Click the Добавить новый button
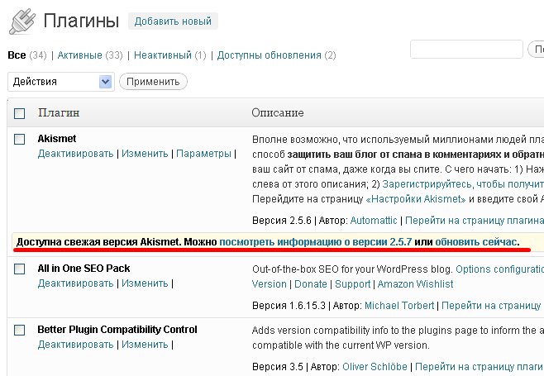 (173, 21)
